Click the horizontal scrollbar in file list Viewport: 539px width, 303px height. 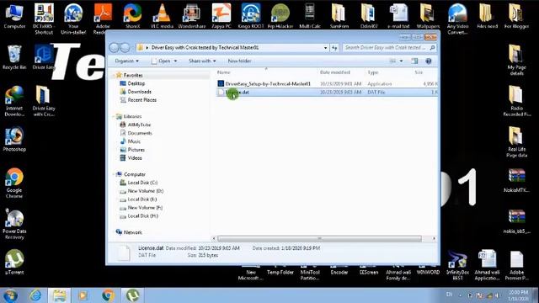tap(319, 238)
